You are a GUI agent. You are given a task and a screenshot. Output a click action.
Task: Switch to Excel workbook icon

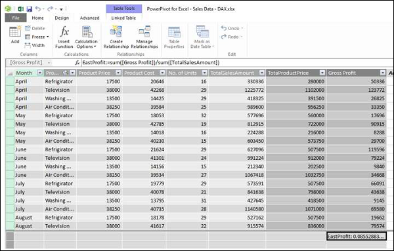[x=21, y=9]
